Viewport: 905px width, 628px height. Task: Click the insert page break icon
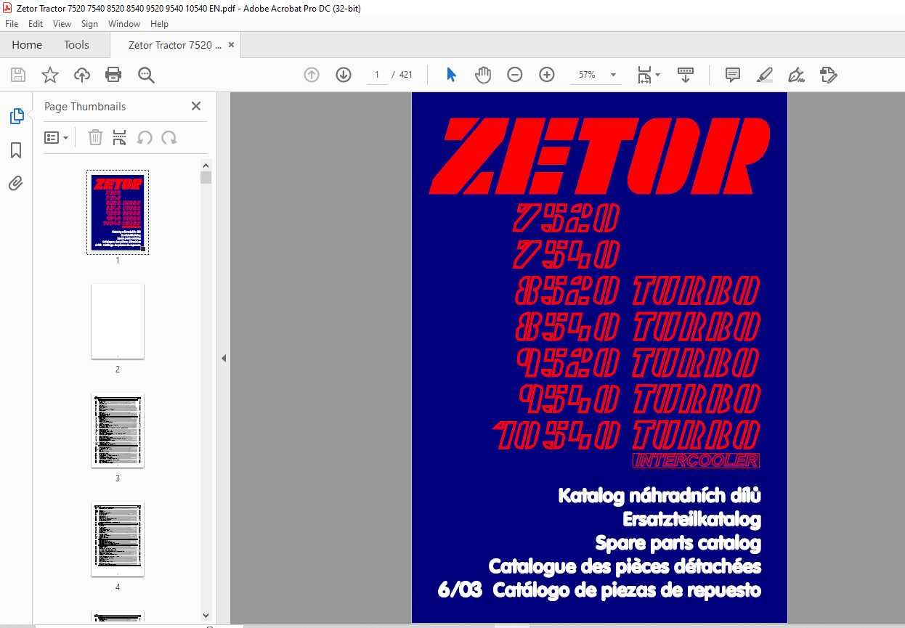coord(120,137)
